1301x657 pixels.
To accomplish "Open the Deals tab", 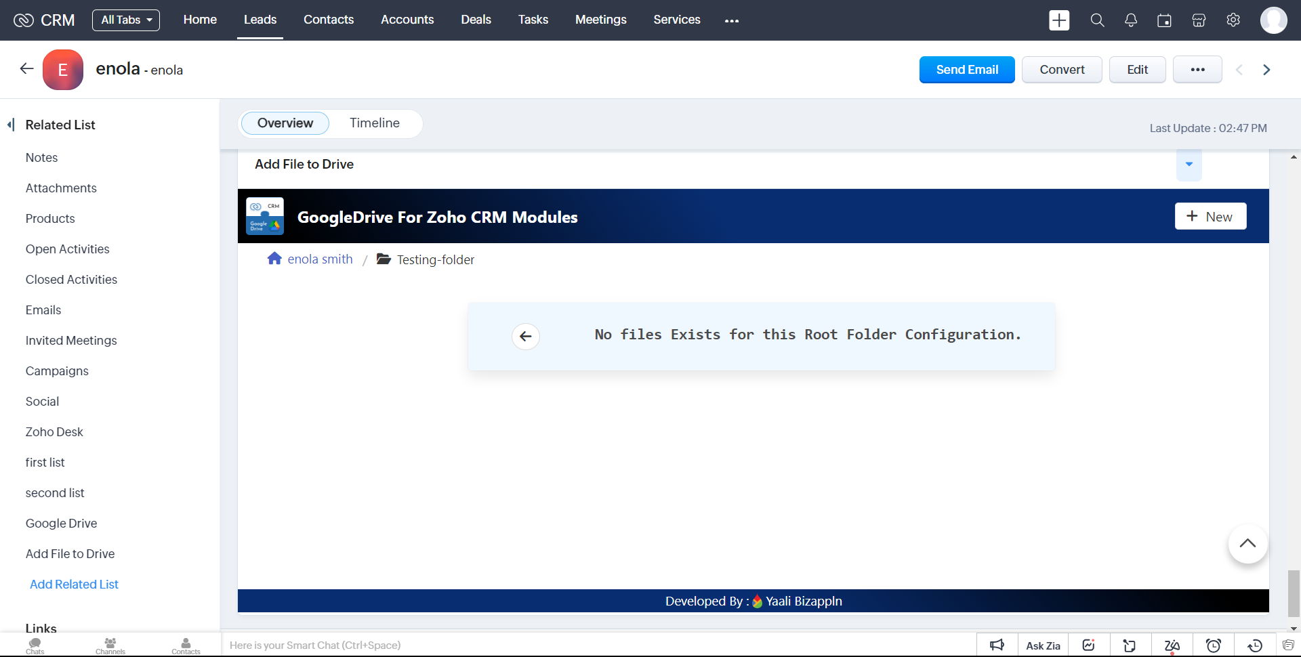I will (476, 20).
